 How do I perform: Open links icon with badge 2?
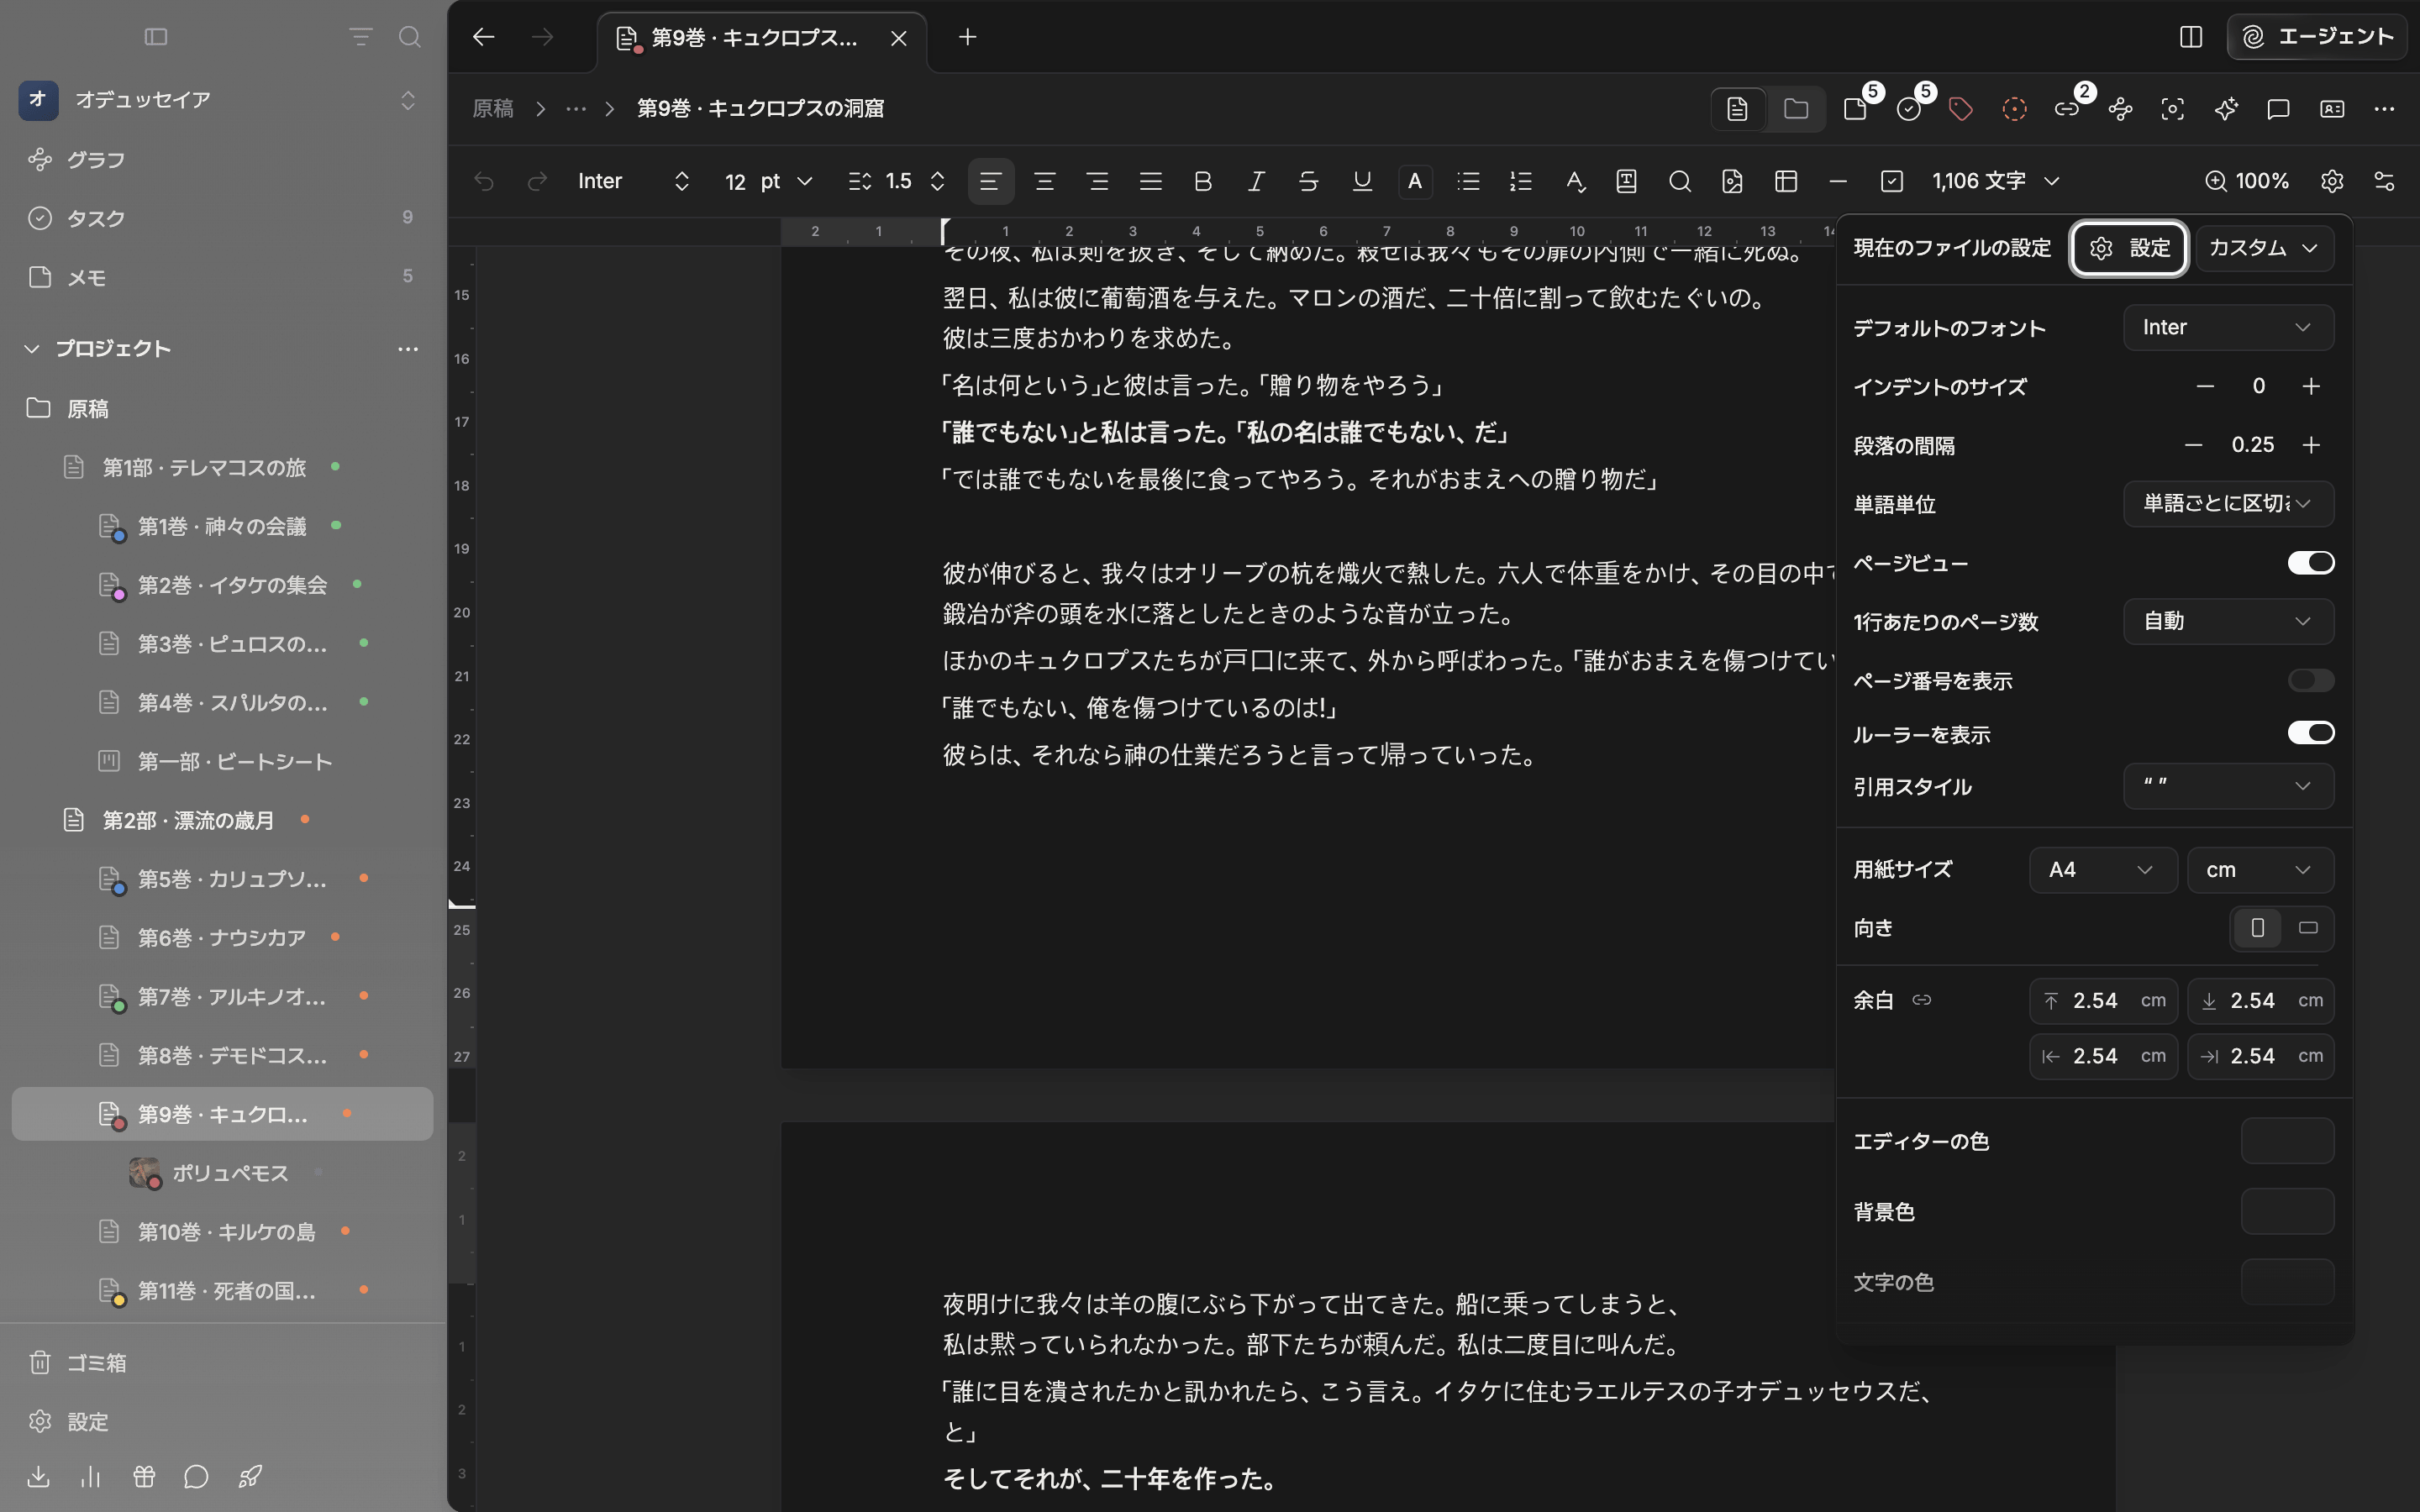[x=2066, y=108]
